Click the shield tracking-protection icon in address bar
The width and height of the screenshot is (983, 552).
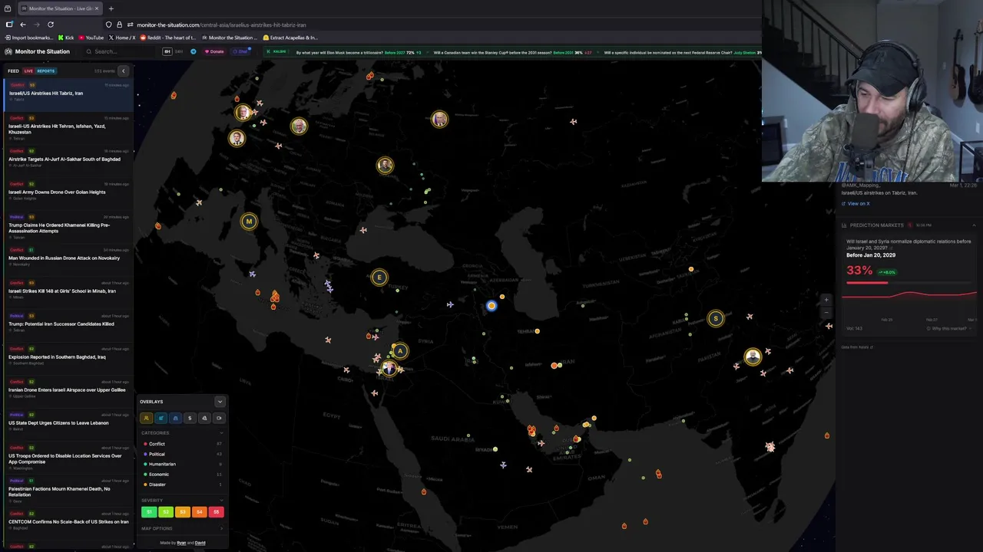[108, 25]
